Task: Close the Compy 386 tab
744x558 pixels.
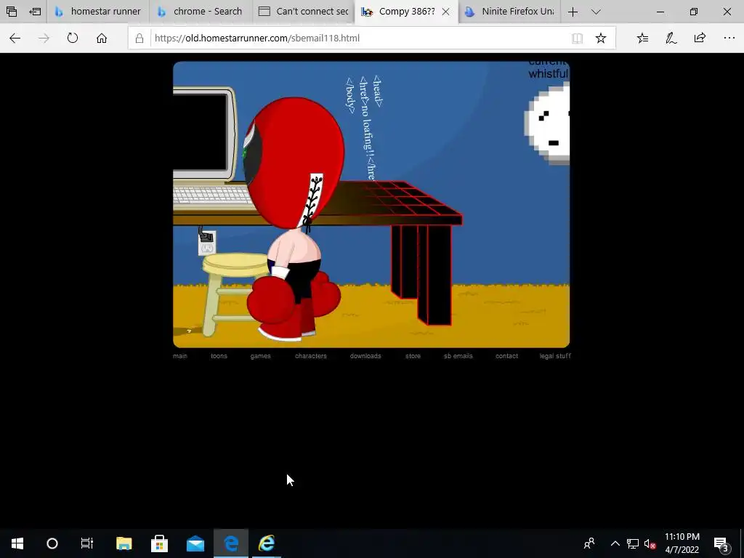Action: (x=445, y=12)
